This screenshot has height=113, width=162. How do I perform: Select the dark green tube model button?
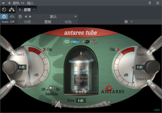tap(87, 42)
